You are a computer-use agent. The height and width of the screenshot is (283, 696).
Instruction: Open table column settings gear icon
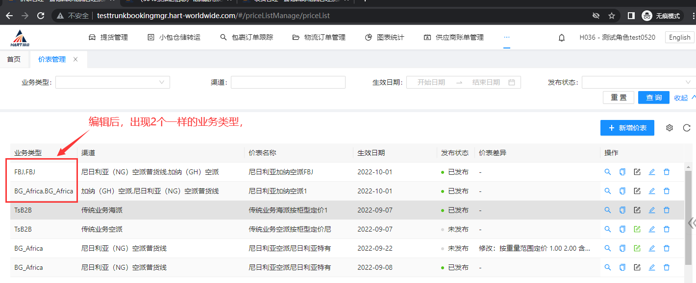pos(670,128)
